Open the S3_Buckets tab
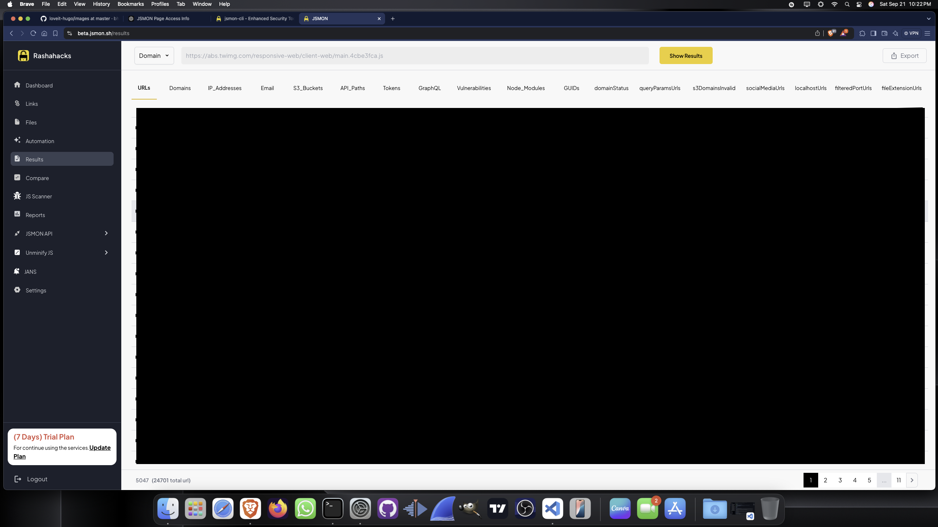This screenshot has height=527, width=938. (308, 88)
